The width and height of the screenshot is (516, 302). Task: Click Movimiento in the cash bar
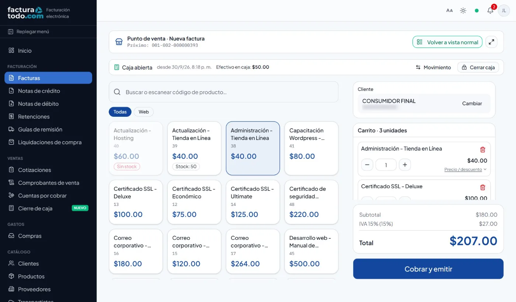click(x=433, y=67)
